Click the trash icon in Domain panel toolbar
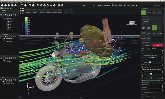 tap(15, 15)
